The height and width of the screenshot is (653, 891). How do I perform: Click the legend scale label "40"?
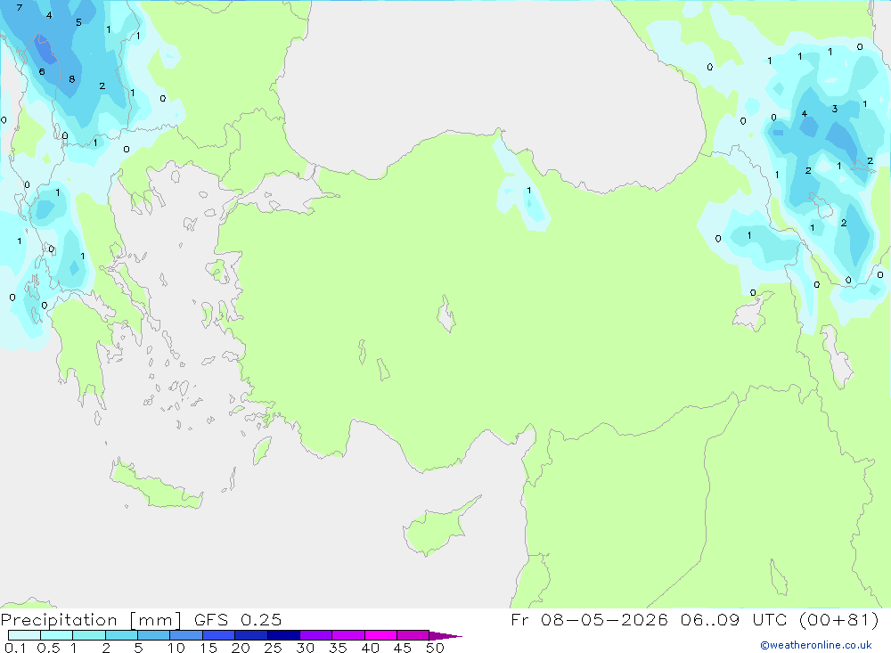(x=371, y=648)
